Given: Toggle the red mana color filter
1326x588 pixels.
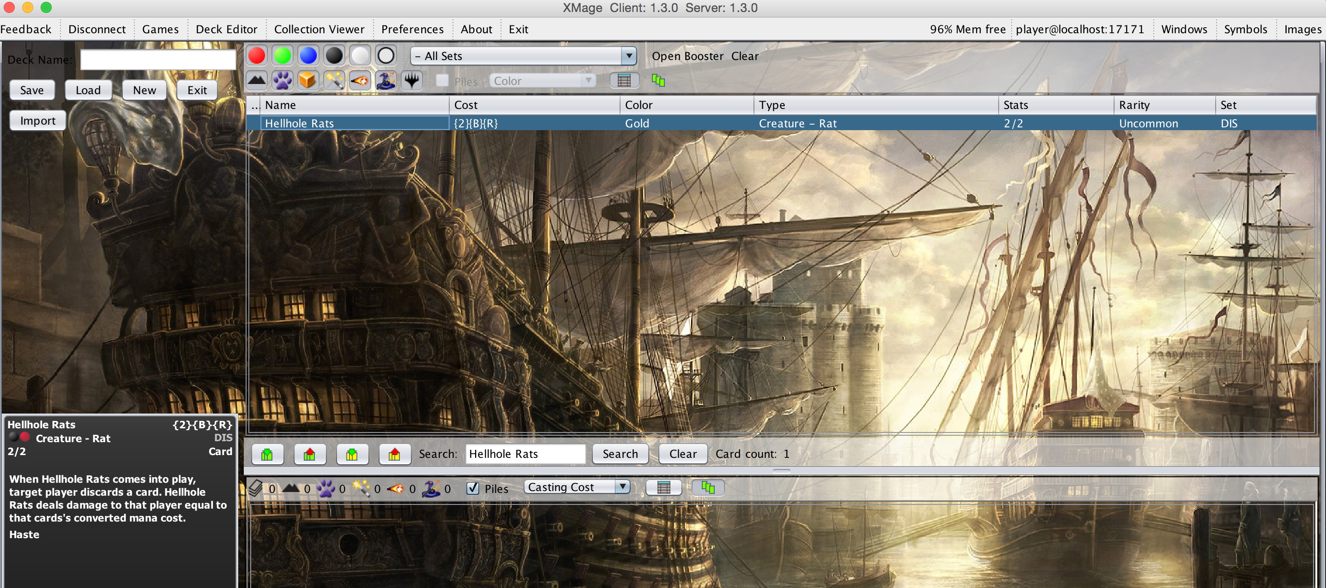Looking at the screenshot, I should point(257,55).
